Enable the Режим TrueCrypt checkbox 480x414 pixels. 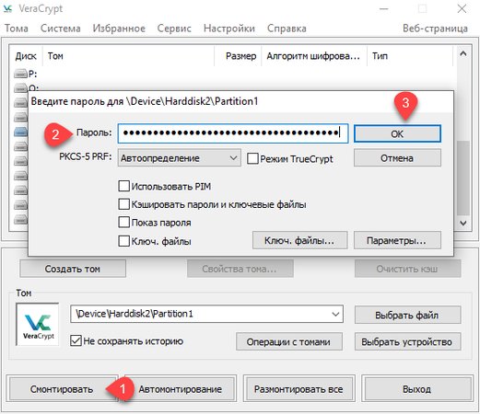(x=252, y=158)
